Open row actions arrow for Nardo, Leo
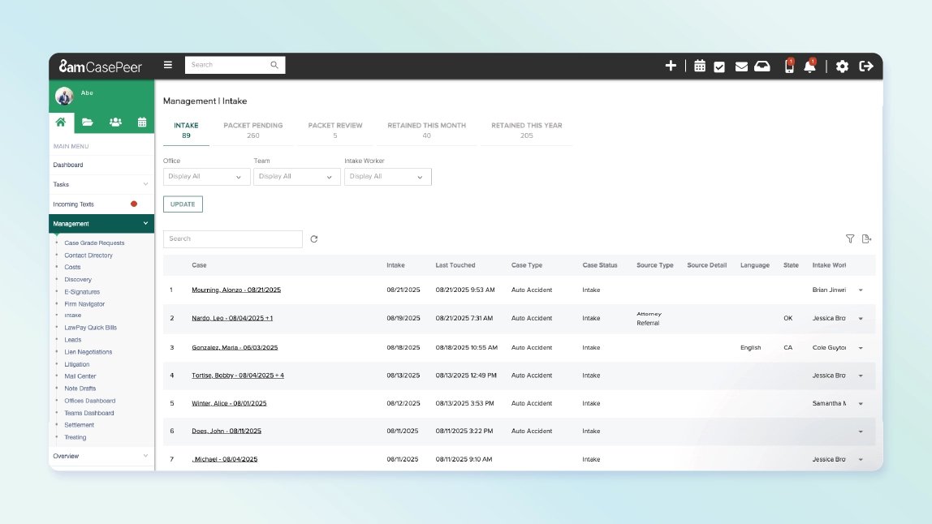Image resolution: width=932 pixels, height=524 pixels. point(861,319)
